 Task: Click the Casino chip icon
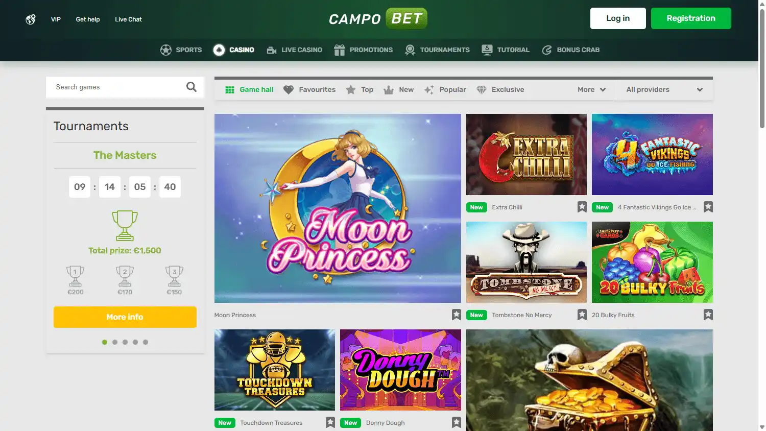click(x=219, y=50)
